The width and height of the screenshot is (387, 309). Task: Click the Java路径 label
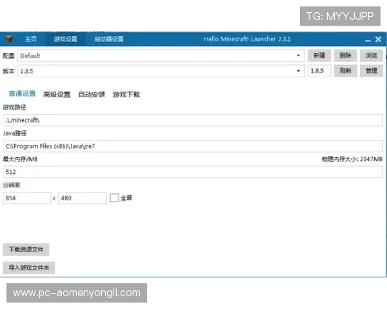click(15, 133)
